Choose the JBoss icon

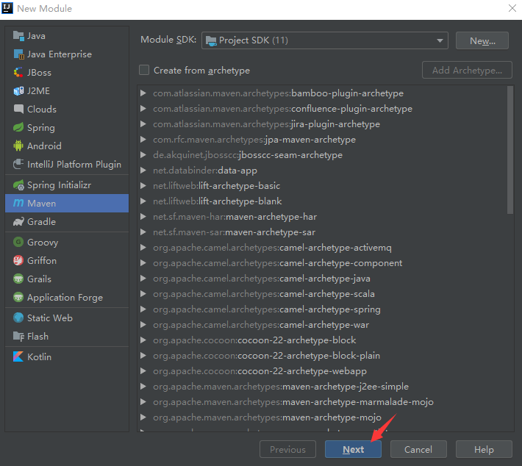(18, 73)
